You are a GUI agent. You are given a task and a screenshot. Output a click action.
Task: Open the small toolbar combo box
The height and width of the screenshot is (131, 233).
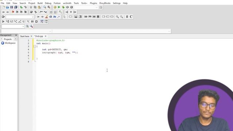(13, 26)
